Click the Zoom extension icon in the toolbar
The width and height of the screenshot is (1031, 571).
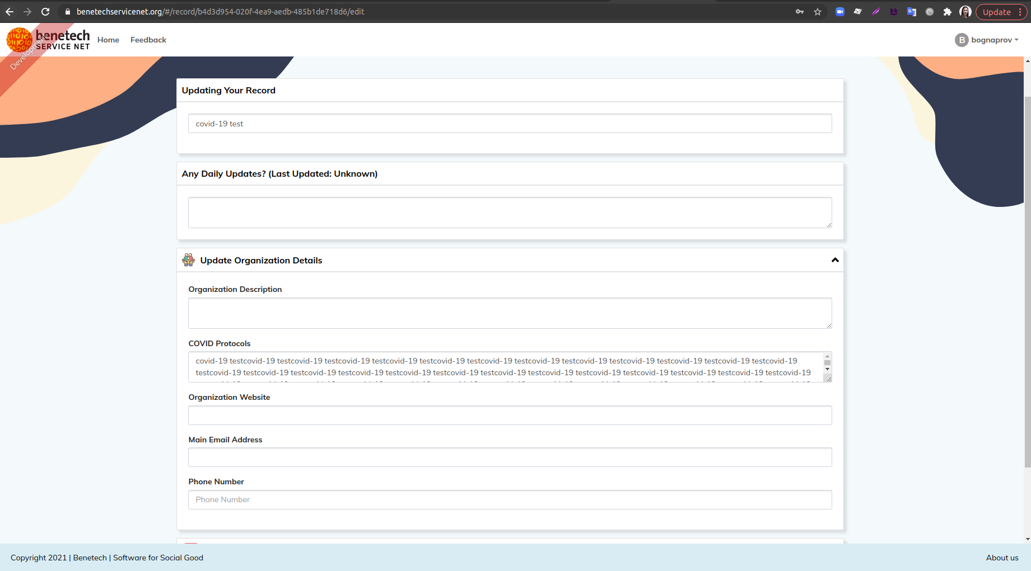coord(840,11)
